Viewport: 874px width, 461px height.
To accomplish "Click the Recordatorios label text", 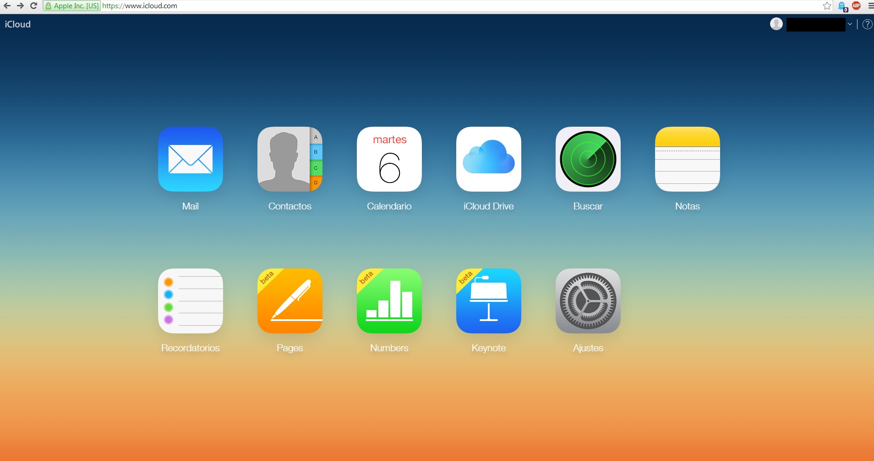I will 191,348.
